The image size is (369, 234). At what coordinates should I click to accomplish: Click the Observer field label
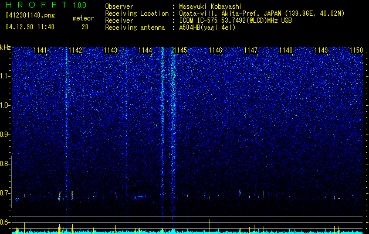point(119,6)
